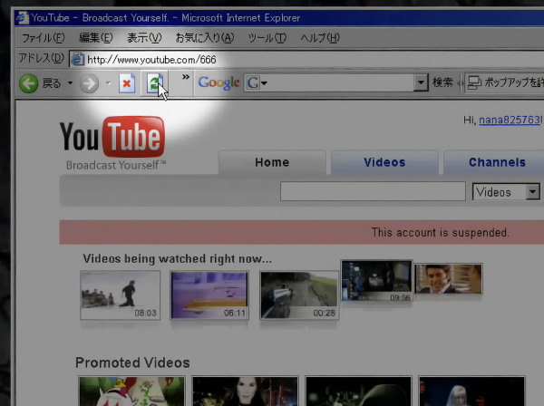544x406 pixels.
Task: Switch to the Channels tab
Action: click(x=497, y=162)
